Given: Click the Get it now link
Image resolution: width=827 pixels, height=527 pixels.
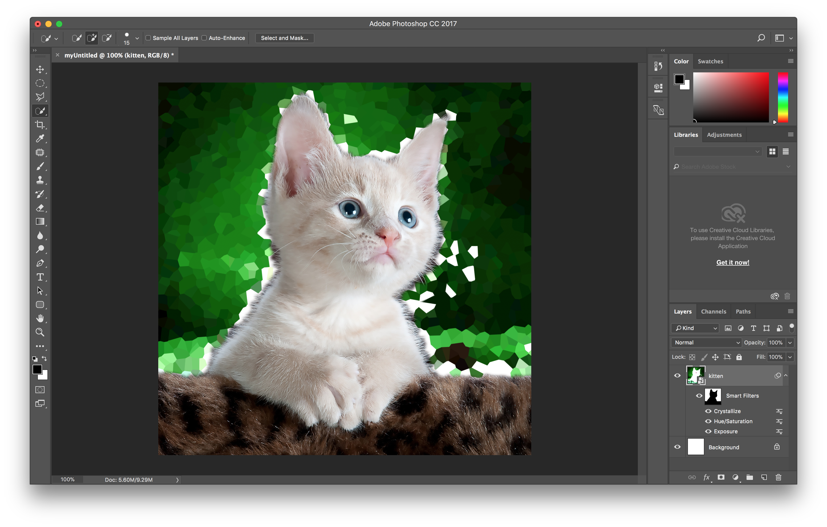Looking at the screenshot, I should tap(733, 262).
